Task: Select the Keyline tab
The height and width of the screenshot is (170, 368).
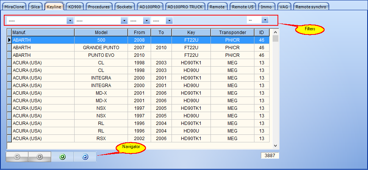Action: click(54, 7)
